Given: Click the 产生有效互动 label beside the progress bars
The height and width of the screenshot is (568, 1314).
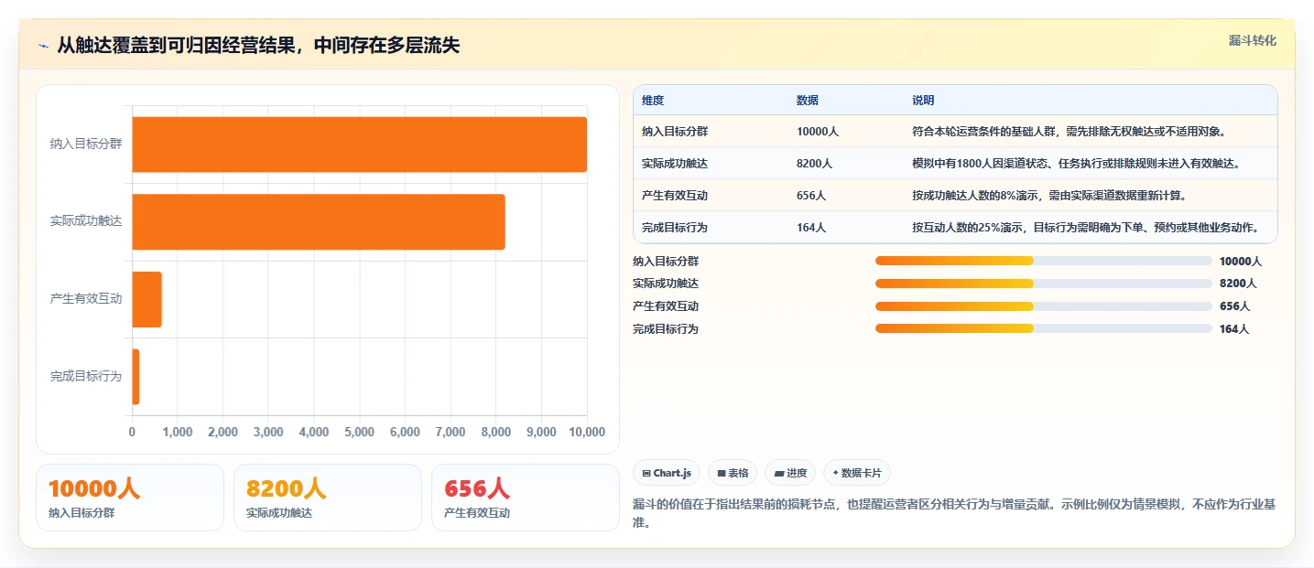Looking at the screenshot, I should (x=666, y=306).
